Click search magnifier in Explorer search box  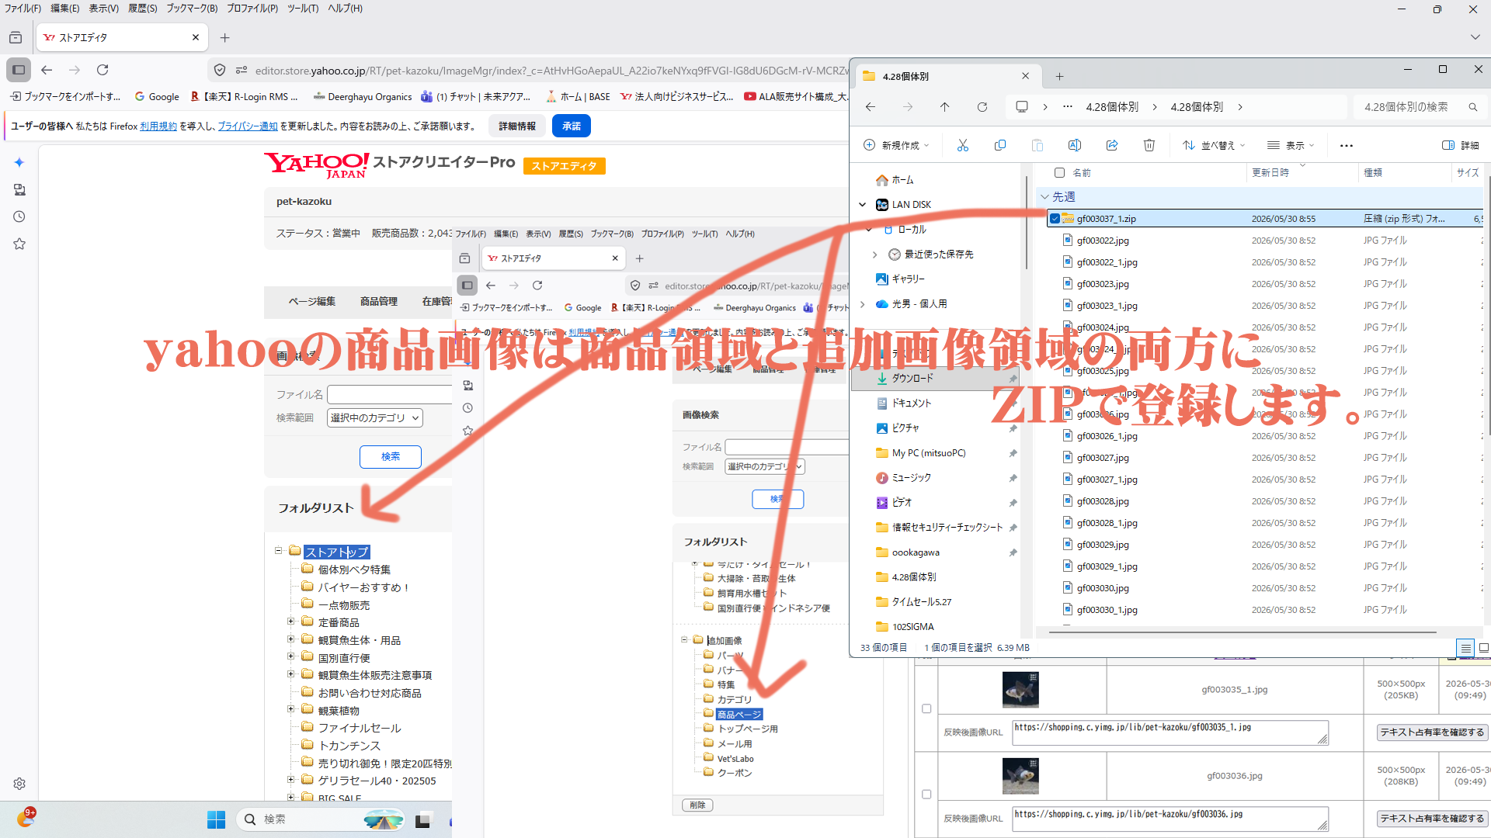pos(1472,107)
